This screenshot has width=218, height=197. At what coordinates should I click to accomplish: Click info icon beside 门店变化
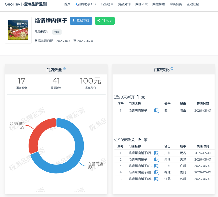(x=172, y=68)
